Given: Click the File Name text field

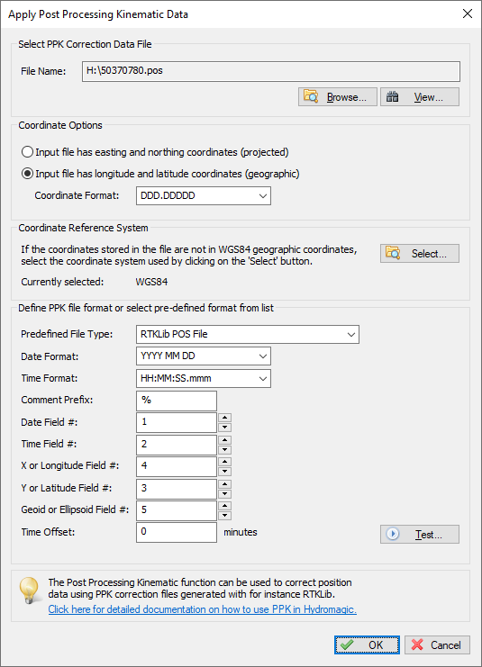Looking at the screenshot, I should point(271,71).
